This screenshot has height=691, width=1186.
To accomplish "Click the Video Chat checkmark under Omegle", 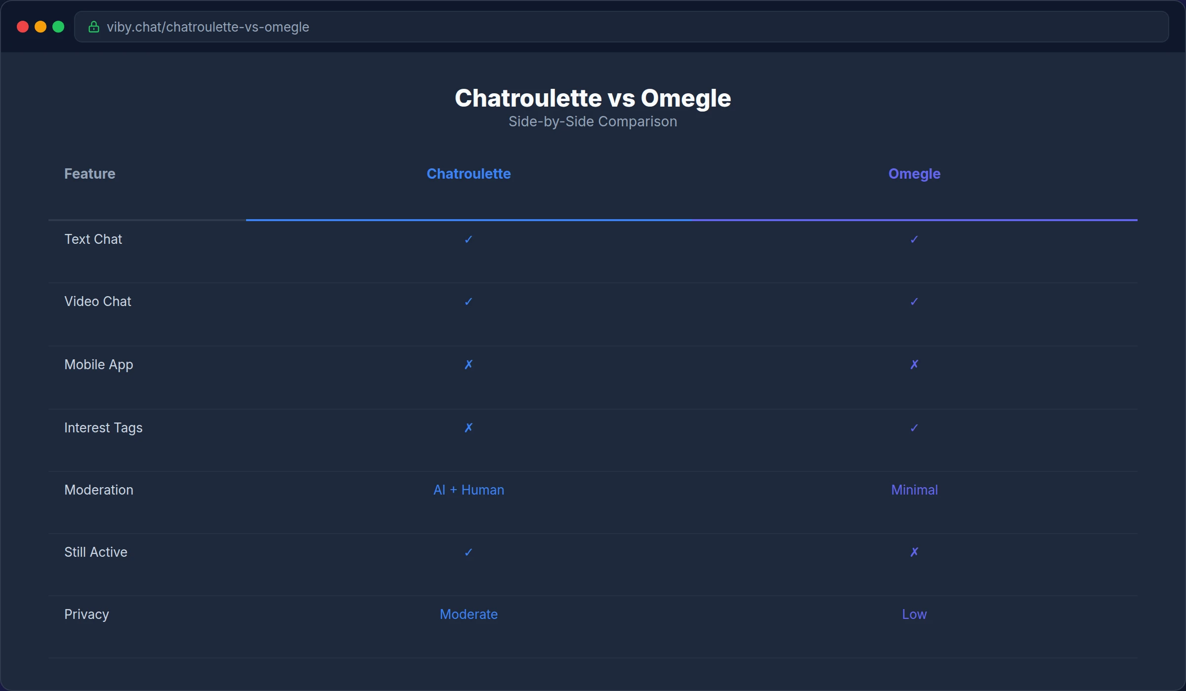I will [914, 301].
